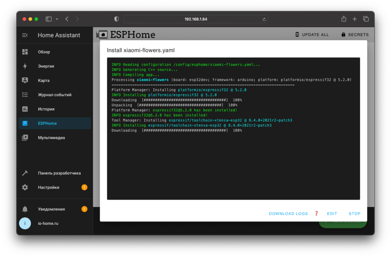The image size is (391, 257).
Task: Click the Уведомления label text
Action: [x=52, y=209]
